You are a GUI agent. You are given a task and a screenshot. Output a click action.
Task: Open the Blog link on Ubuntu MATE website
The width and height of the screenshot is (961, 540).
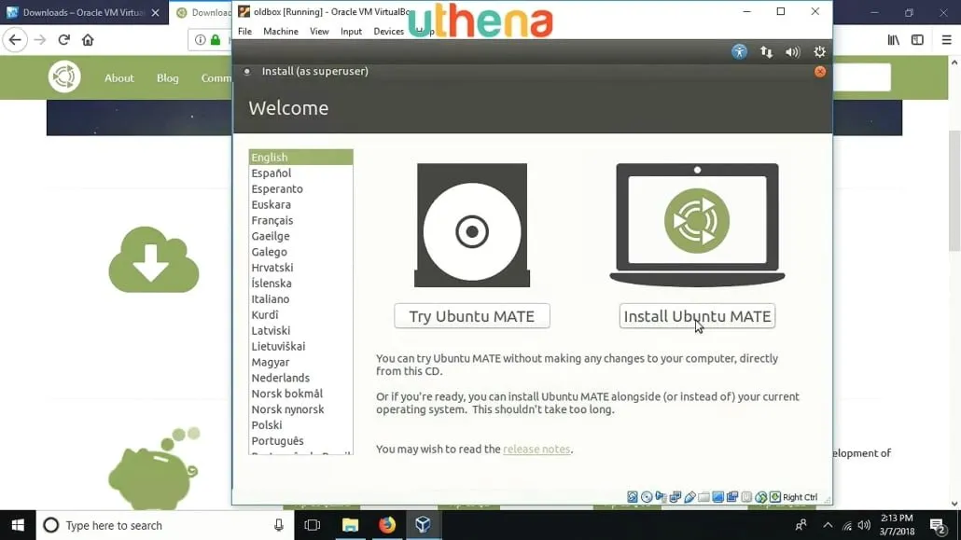(x=167, y=77)
